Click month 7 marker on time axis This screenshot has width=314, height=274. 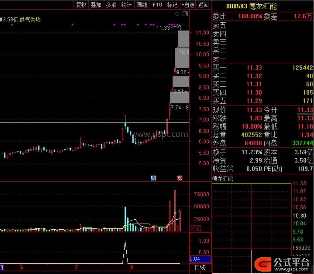(77, 267)
